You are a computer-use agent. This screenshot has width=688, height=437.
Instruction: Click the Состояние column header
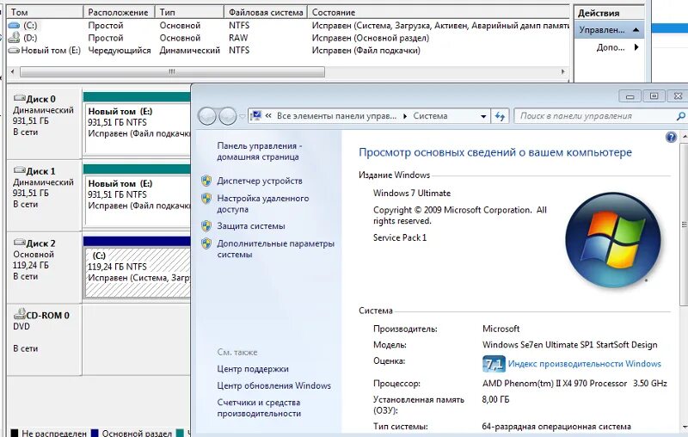pyautogui.click(x=438, y=12)
